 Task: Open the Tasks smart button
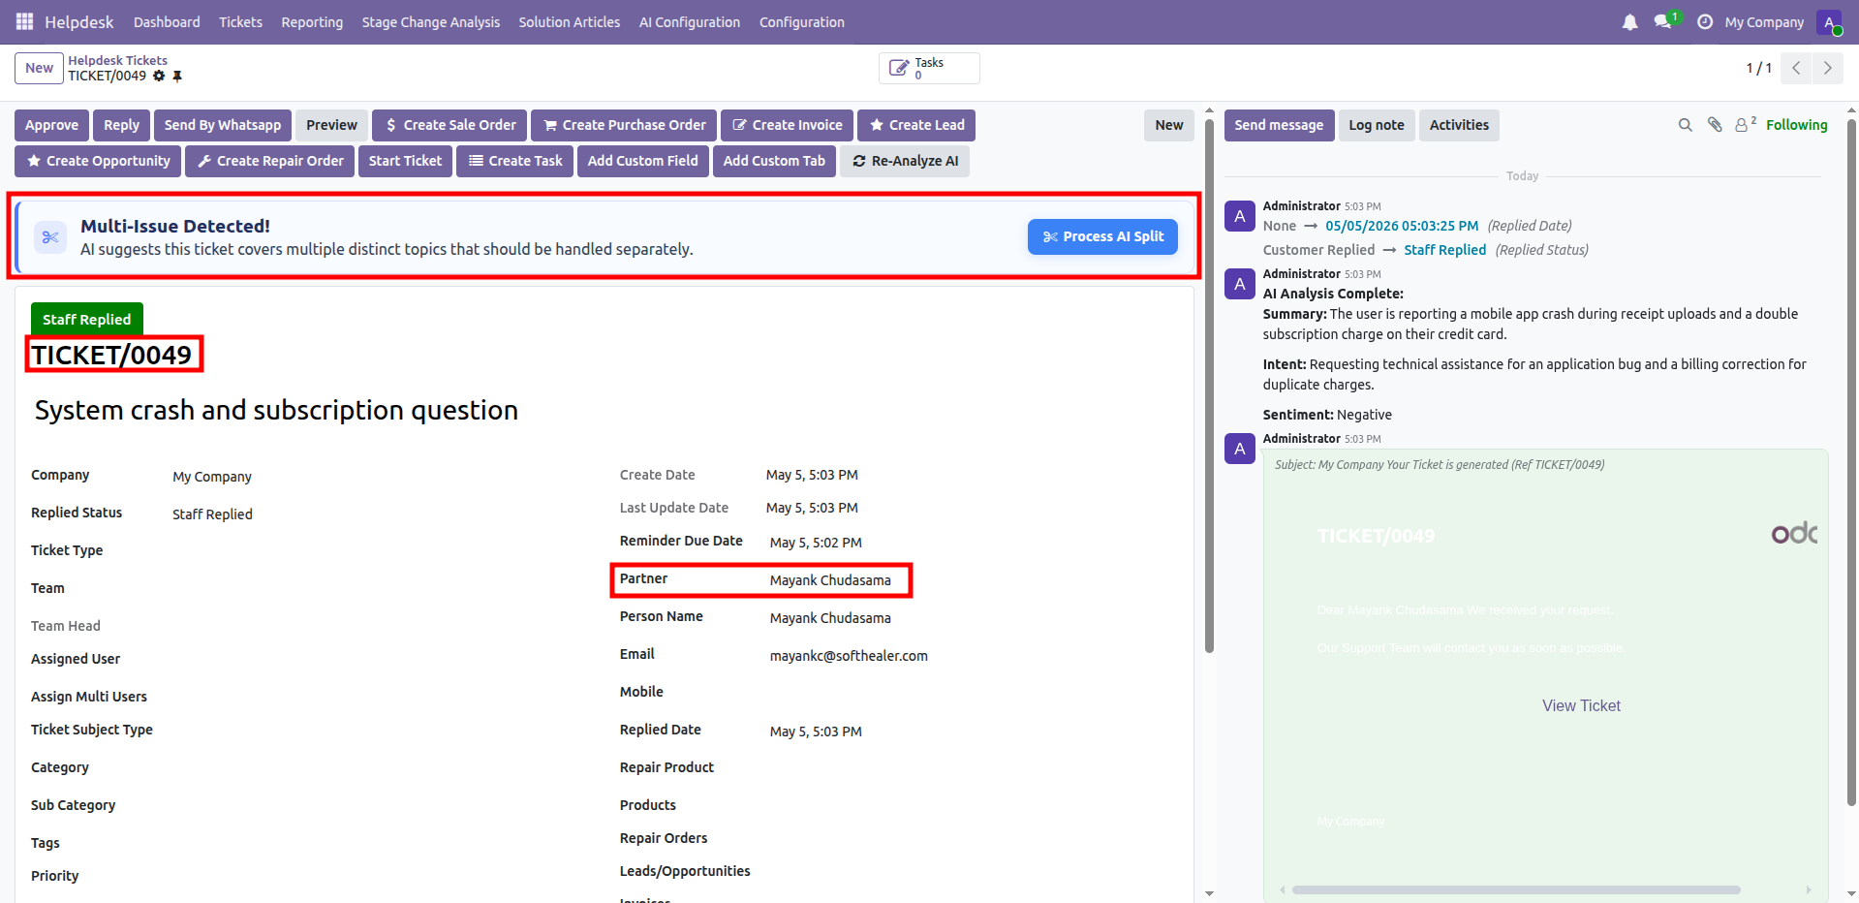[x=929, y=68]
